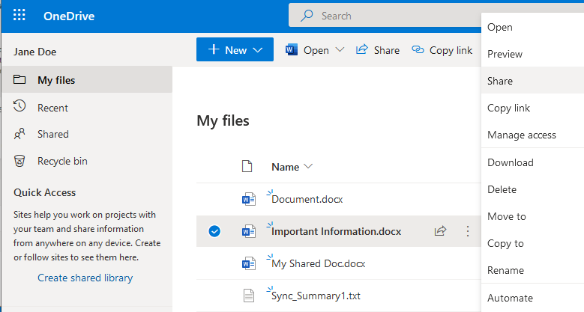Expand the New button dropdown chevron
584x312 pixels.
click(x=258, y=50)
